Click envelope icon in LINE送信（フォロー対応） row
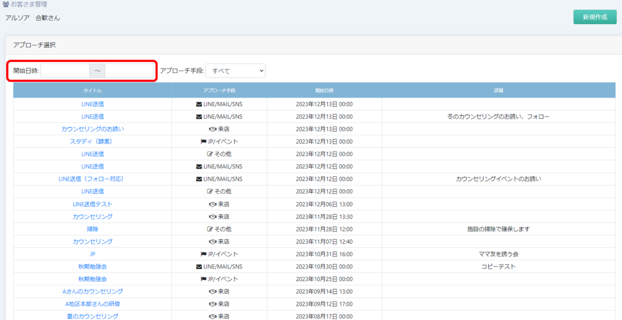 (x=199, y=179)
